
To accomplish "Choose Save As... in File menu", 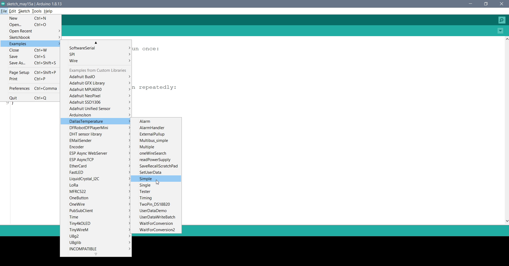I will pyautogui.click(x=31, y=63).
